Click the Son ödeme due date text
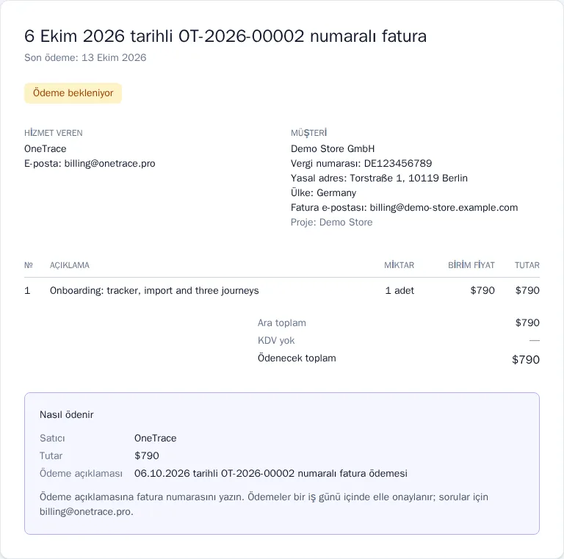 coord(85,57)
